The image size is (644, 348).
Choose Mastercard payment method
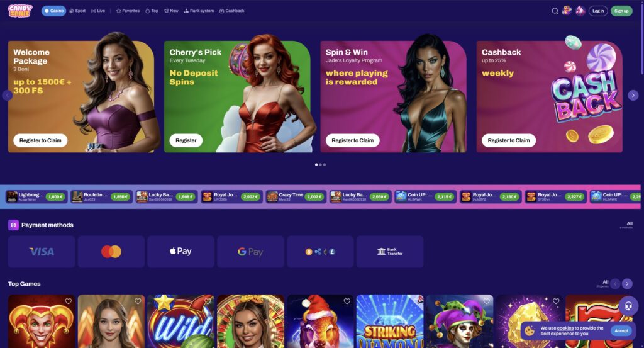[111, 252]
